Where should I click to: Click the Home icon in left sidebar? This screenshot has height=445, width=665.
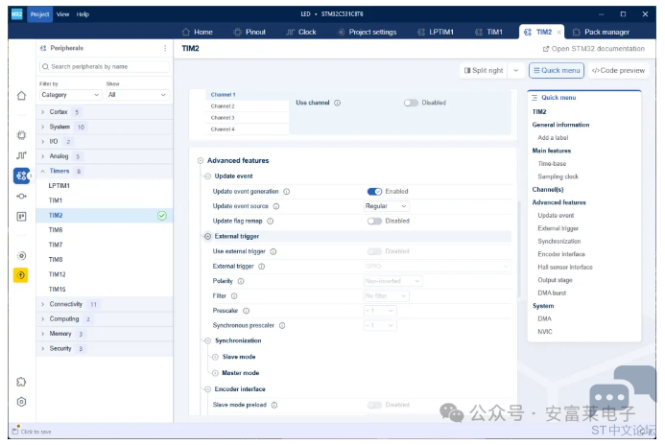(x=21, y=95)
